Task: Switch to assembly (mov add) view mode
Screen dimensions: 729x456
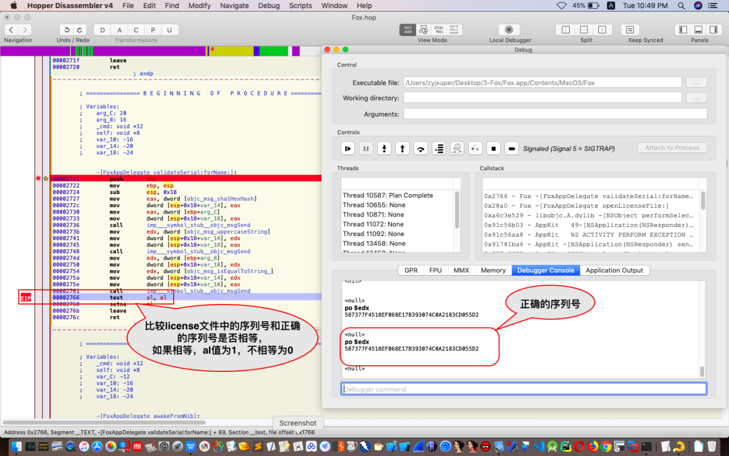Action: point(408,30)
